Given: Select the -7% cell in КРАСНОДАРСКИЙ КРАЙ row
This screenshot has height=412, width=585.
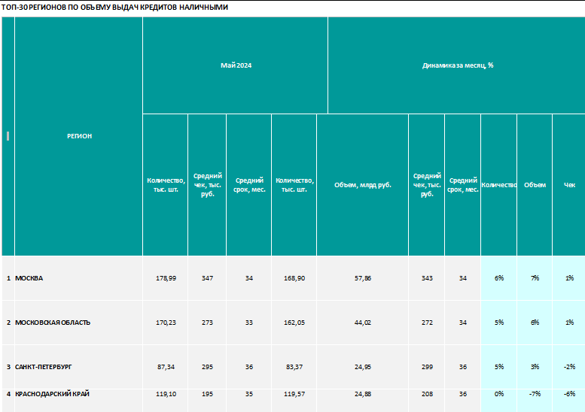Looking at the screenshot, I should click(x=535, y=401).
